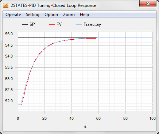
Task: Select the SP legend label
Action: (x=32, y=24)
